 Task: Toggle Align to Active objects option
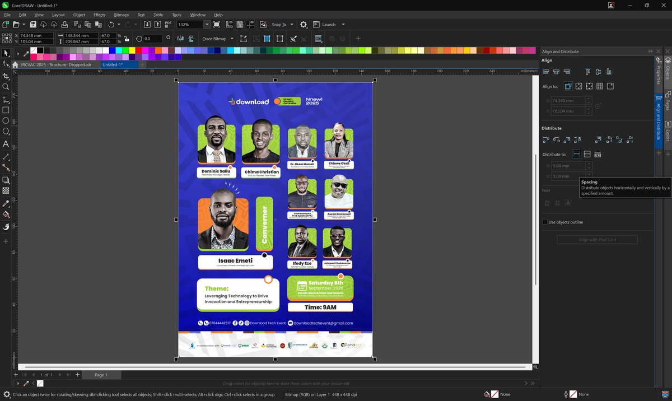[568, 86]
